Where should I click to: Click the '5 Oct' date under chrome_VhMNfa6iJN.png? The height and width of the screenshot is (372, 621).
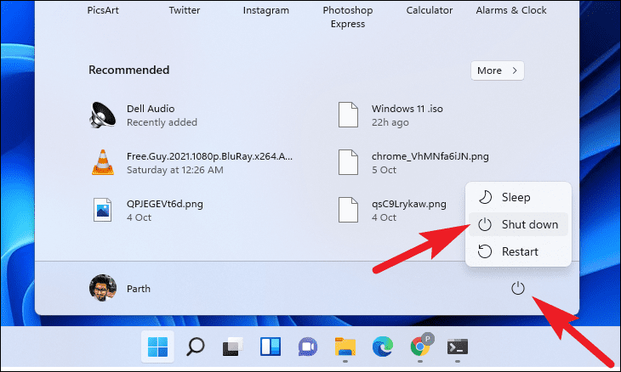(x=384, y=170)
